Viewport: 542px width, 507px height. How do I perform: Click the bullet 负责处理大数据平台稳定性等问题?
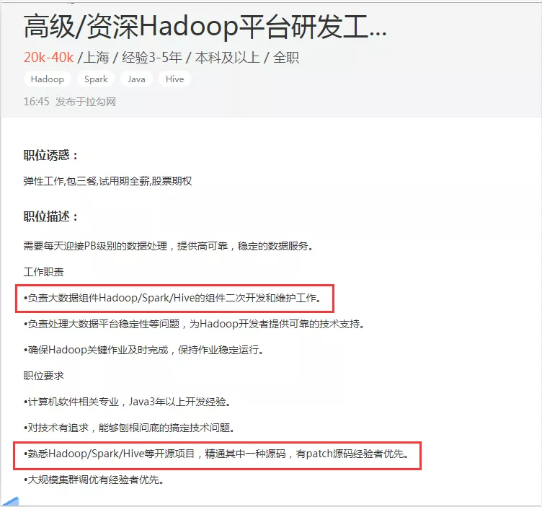(195, 324)
